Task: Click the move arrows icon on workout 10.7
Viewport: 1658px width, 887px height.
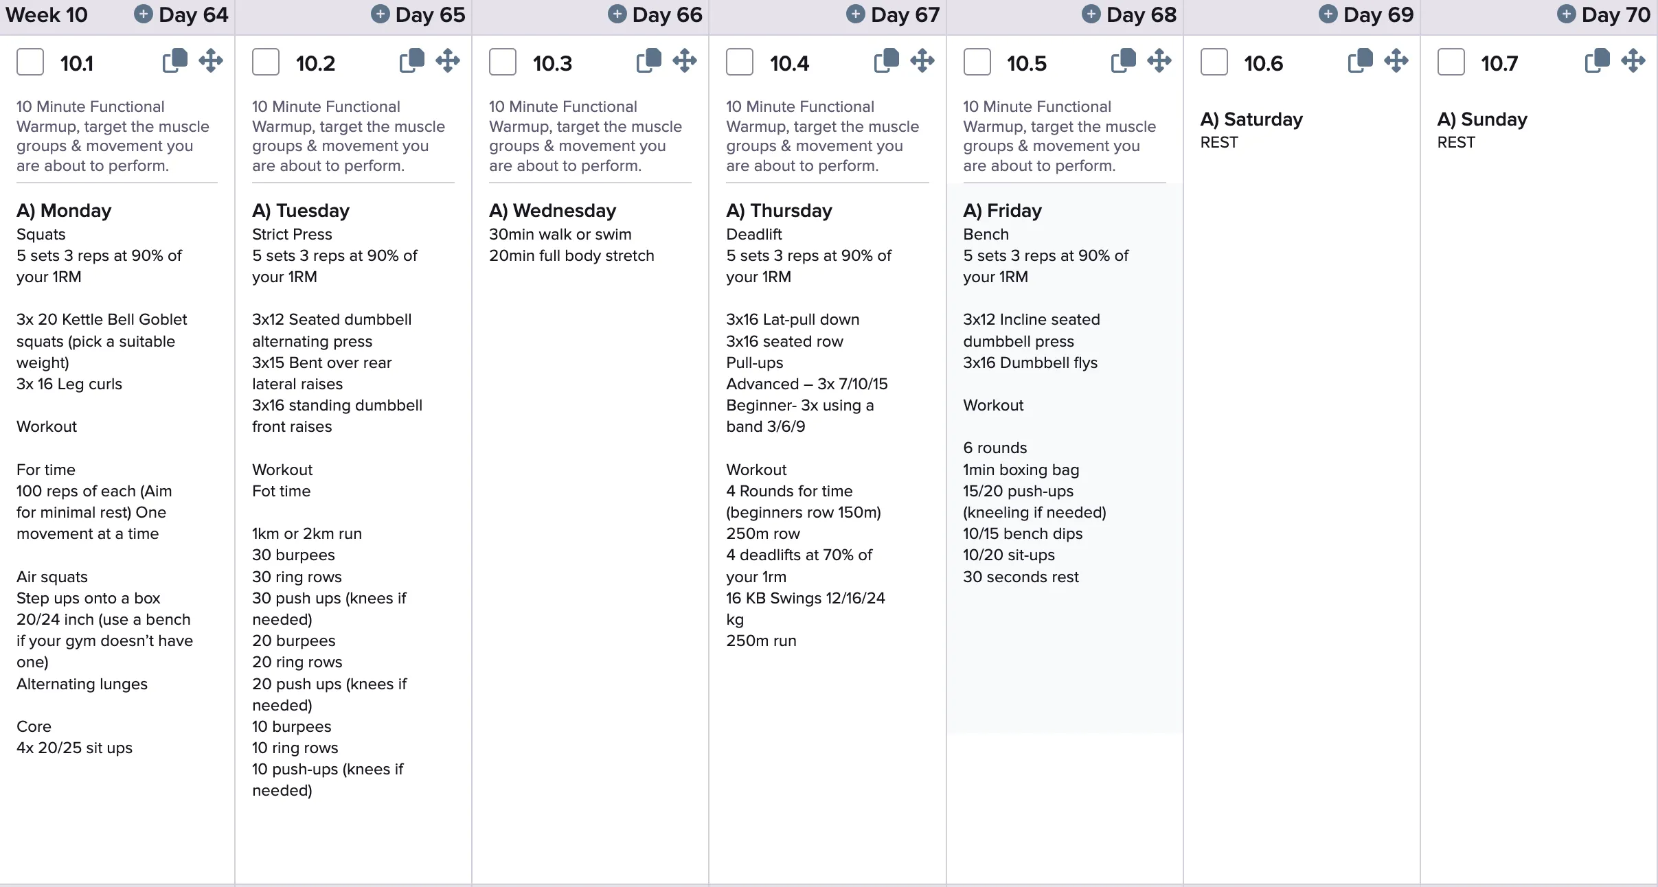Action: coord(1633,61)
